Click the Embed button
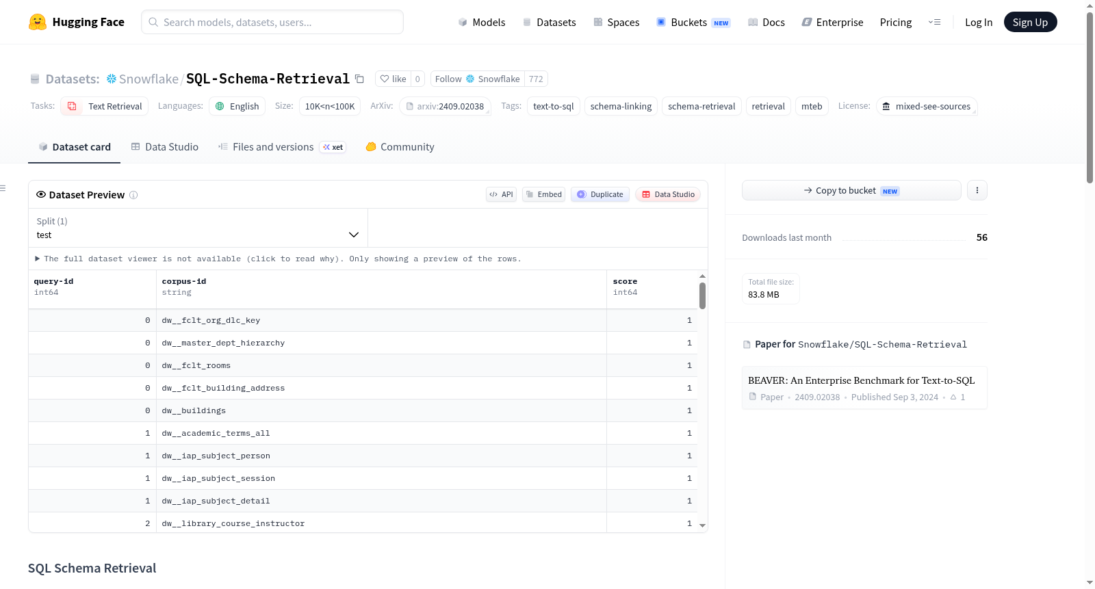The image size is (1095, 589). (x=544, y=194)
